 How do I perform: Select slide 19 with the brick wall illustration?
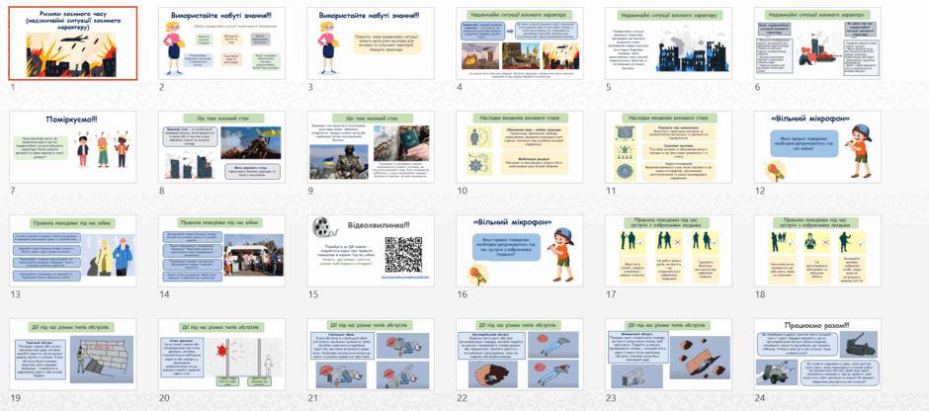pos(73,354)
